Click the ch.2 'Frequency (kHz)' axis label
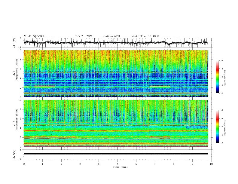The width and height of the screenshot is (238, 184). pyautogui.click(x=17, y=120)
